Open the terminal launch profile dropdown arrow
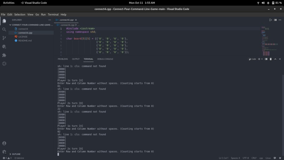Viewport: 284px width, 160px height. point(262,59)
